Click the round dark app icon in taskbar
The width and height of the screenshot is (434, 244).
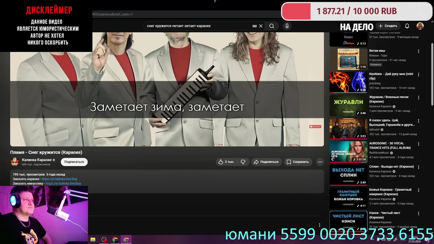104,240
